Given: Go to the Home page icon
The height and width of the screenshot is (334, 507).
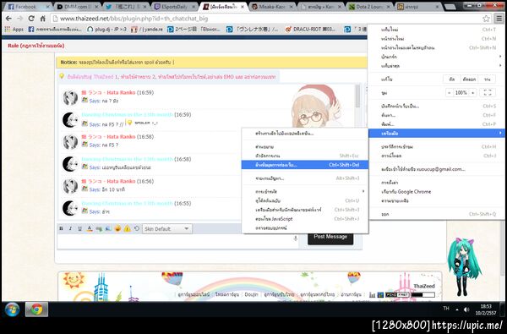Looking at the screenshot, I should click(42, 19).
